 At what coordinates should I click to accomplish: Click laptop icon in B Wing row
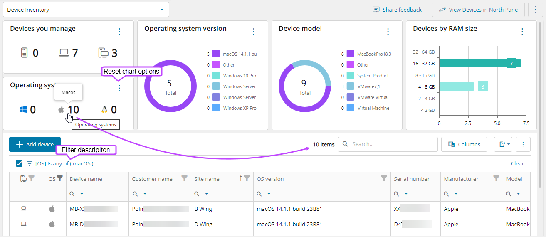[24, 209]
